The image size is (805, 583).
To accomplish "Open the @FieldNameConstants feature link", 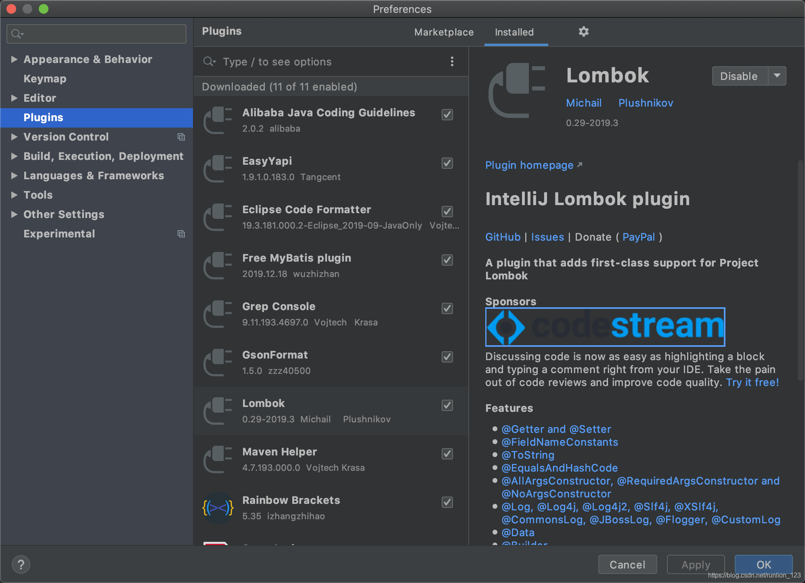I will [x=560, y=442].
